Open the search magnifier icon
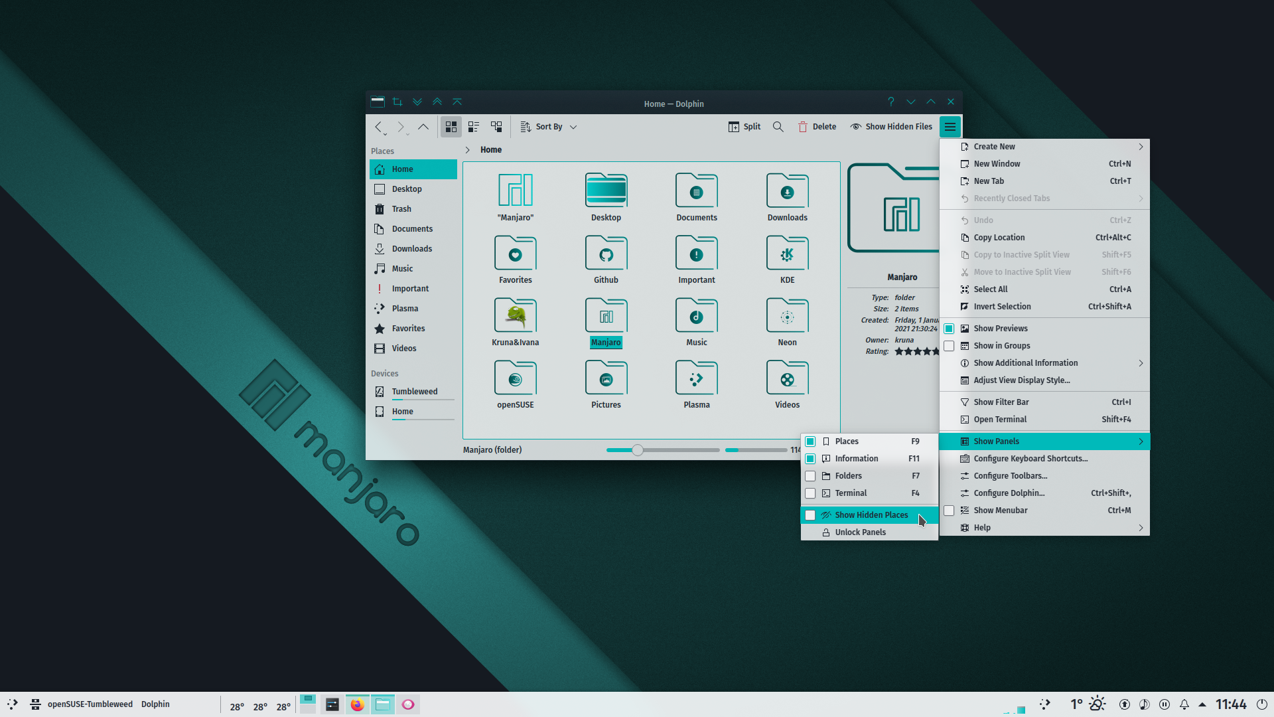1274x717 pixels. coord(778,127)
